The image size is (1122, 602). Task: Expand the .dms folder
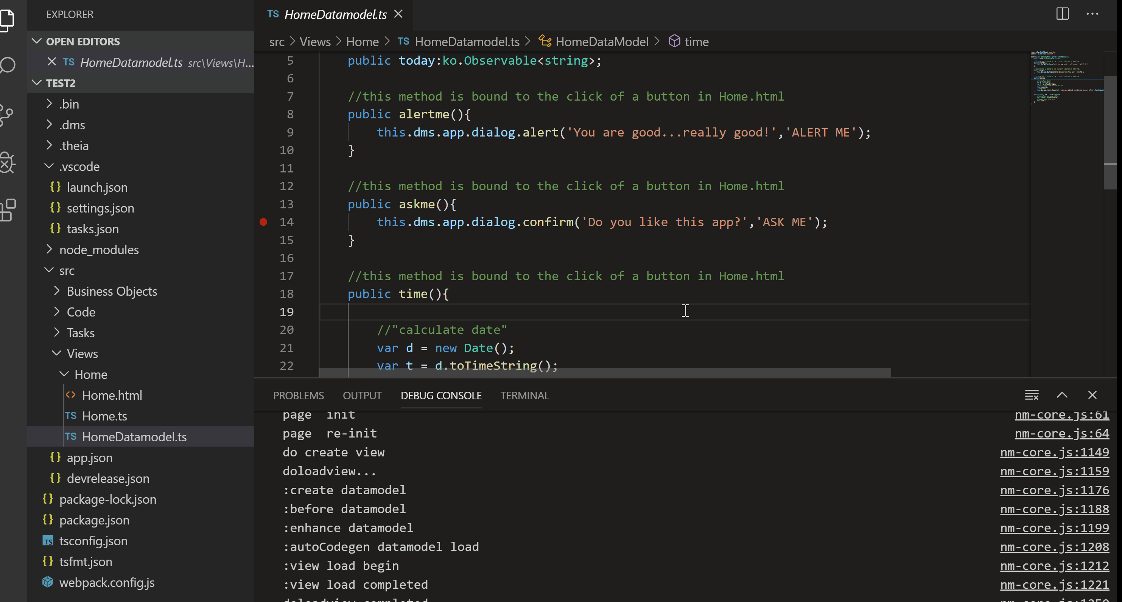point(49,124)
